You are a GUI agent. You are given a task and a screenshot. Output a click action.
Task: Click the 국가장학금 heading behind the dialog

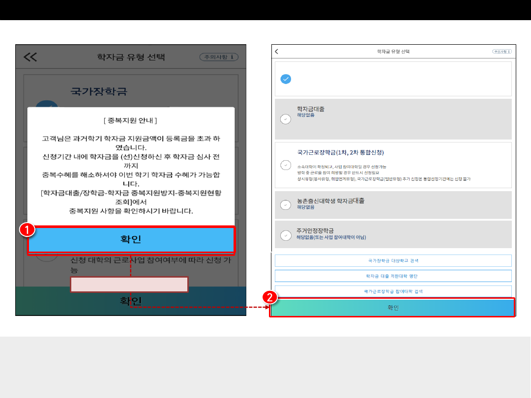(99, 91)
